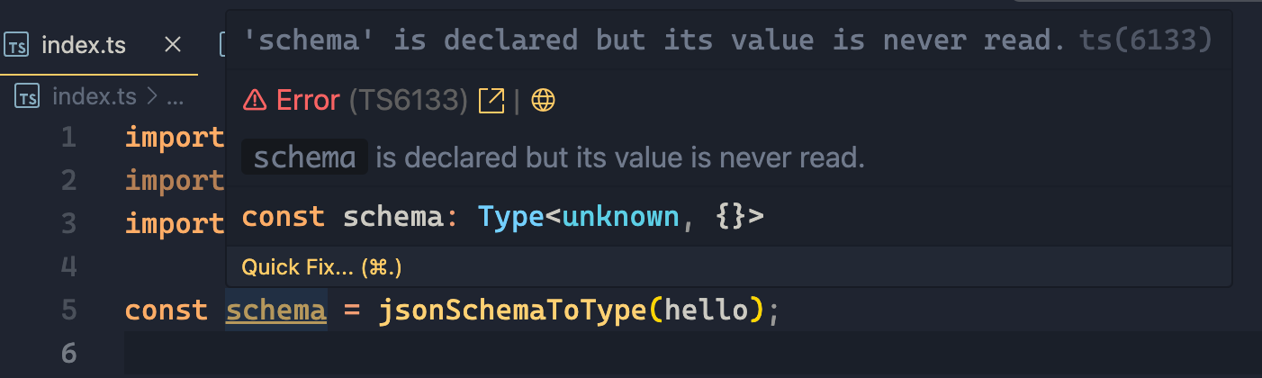
Task: Click the highlighted schema chip in the hover
Action: tap(305, 157)
